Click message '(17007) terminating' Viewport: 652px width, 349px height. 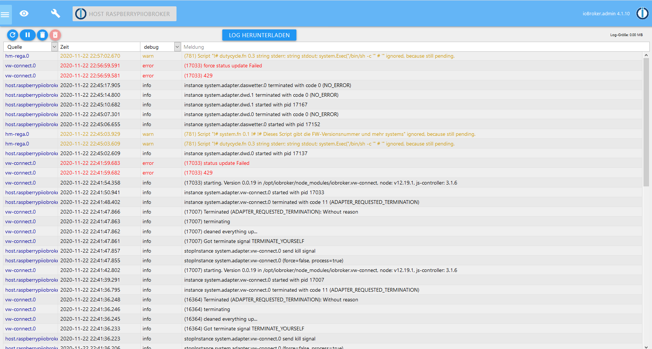[207, 221]
